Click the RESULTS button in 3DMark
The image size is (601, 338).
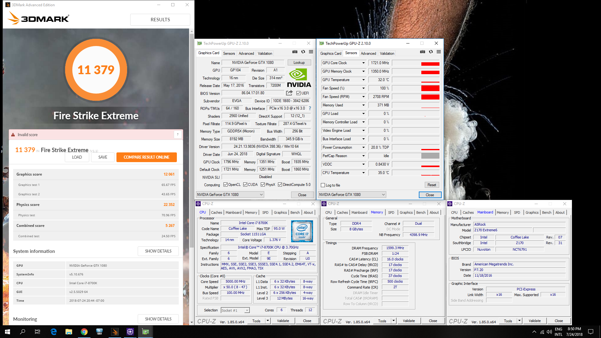pos(160,19)
